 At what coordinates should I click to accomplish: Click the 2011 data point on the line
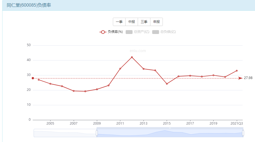coord(120,69)
